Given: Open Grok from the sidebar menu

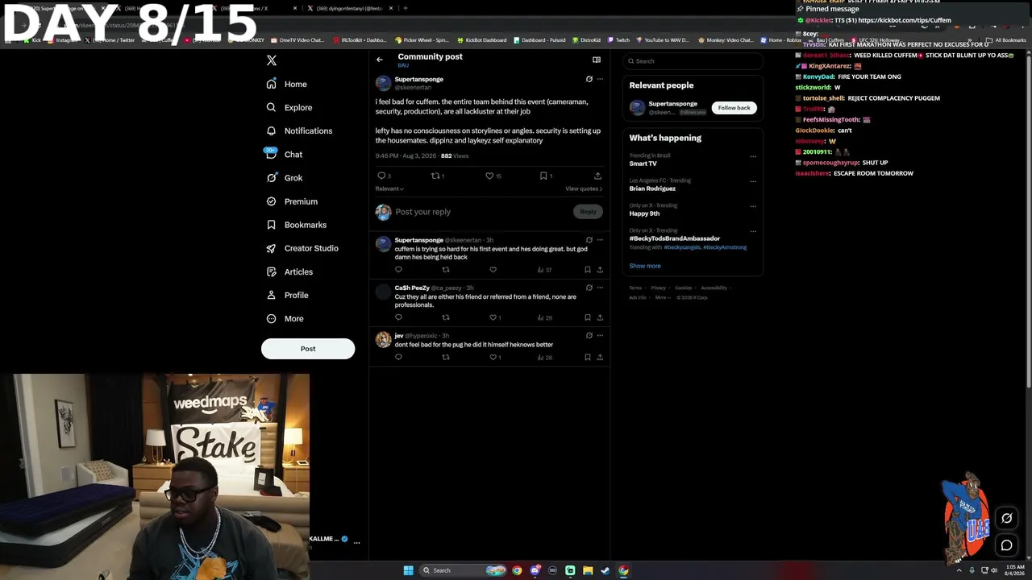Looking at the screenshot, I should click(284, 178).
